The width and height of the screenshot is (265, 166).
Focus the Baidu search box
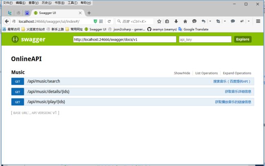(135, 21)
